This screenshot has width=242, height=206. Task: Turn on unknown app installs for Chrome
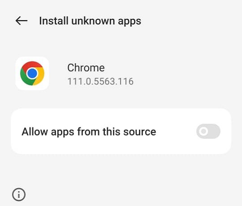pyautogui.click(x=208, y=131)
